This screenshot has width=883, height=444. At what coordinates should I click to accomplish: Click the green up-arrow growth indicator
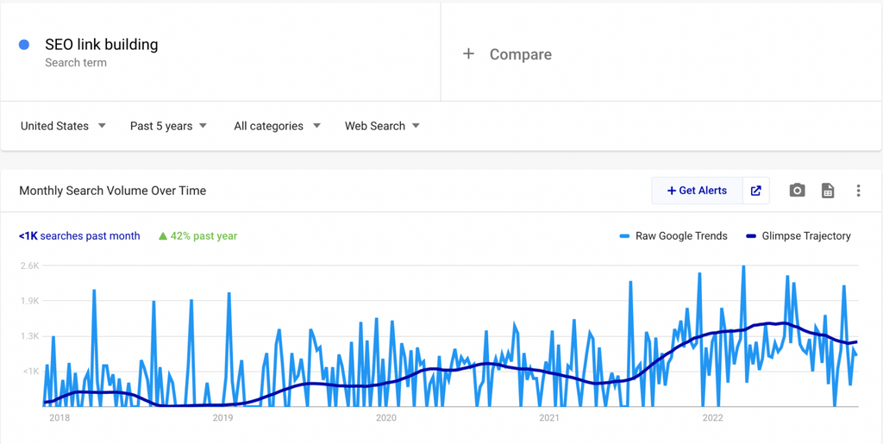coord(162,236)
